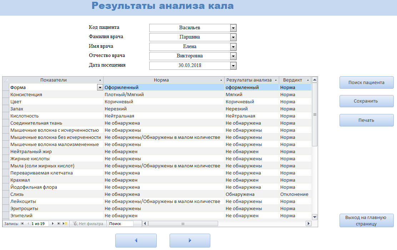The image size is (397, 250).
Task: Click the record number box '1 из 19'
Action: point(40,224)
